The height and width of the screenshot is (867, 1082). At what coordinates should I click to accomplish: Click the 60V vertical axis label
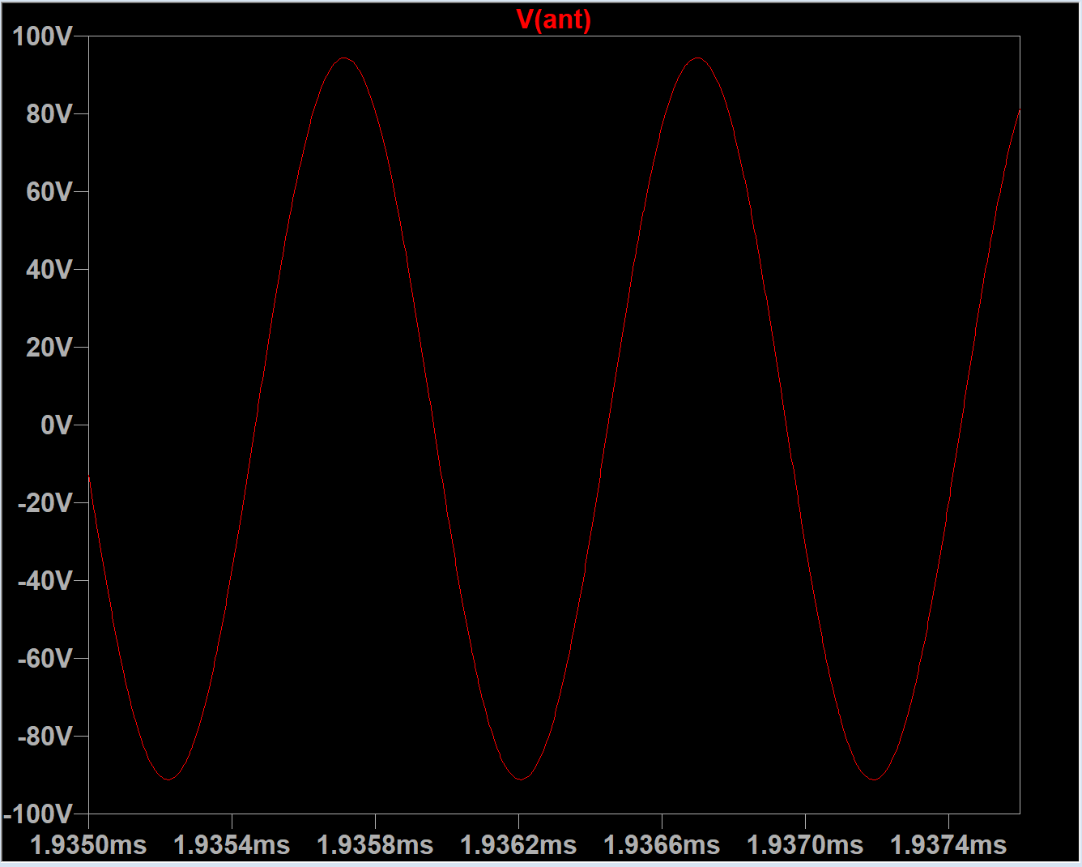click(x=49, y=191)
